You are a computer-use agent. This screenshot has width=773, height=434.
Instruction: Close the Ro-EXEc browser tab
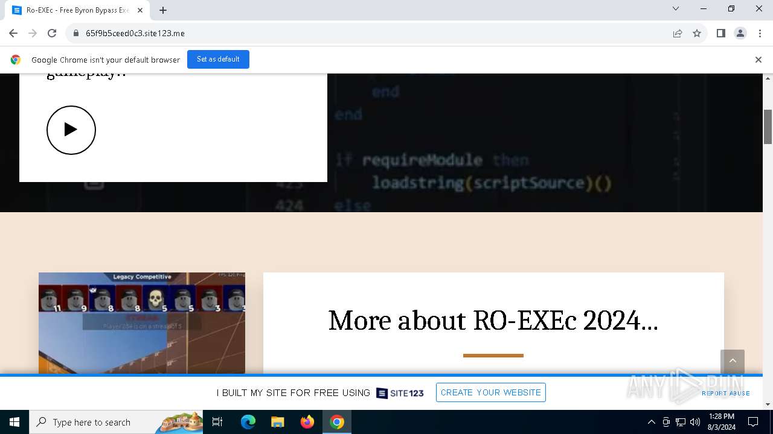pos(140,10)
